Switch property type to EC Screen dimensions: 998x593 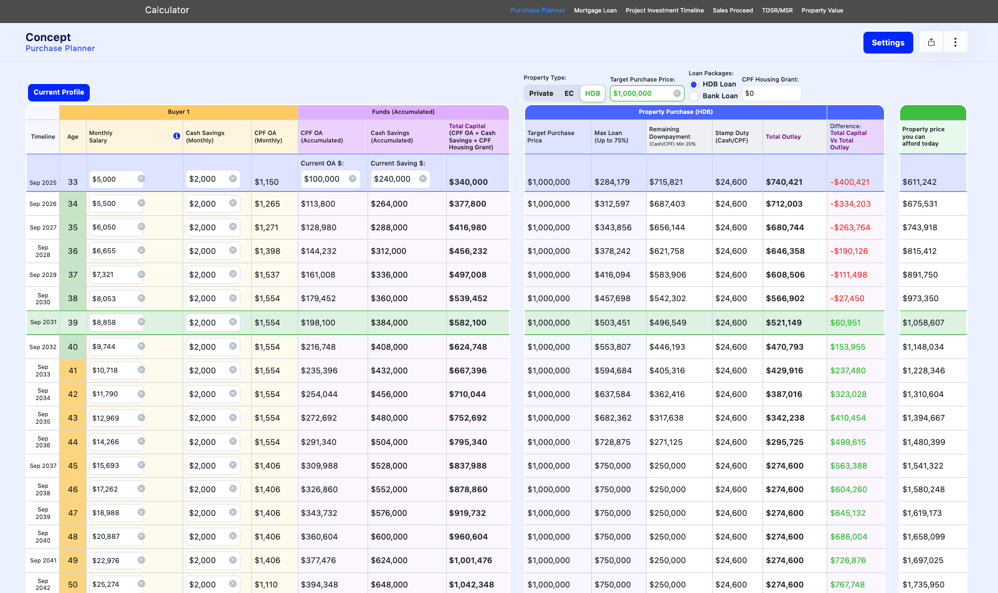pyautogui.click(x=569, y=93)
